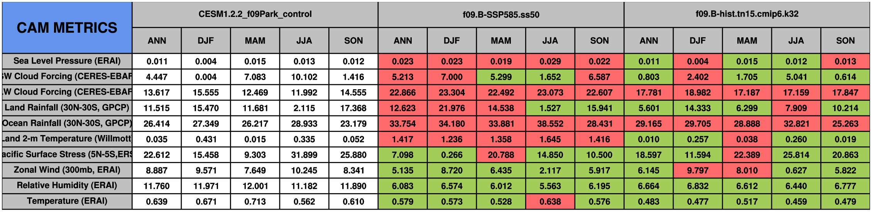Click the Relative Humidity (ERAI) row label

[67, 185]
